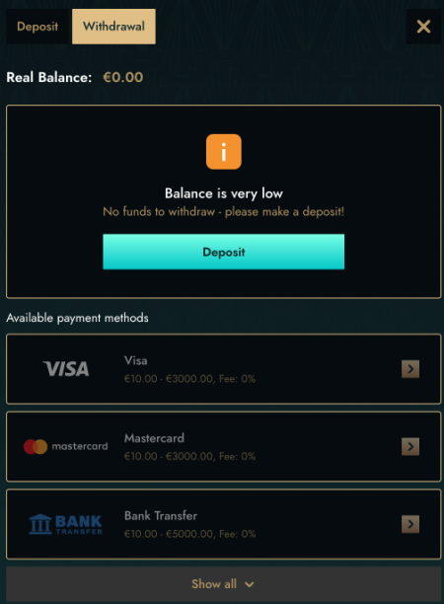Click the Bank Transfer logo
444x604 pixels.
66,524
